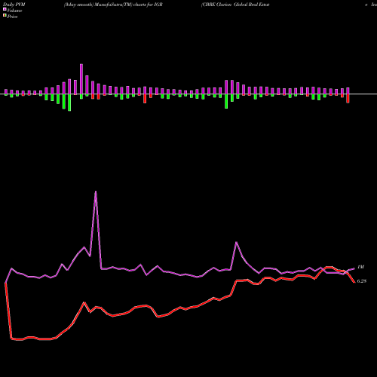Click the '(3day smooth) MunafaSutra(TM) charts for IGR' heading

(113, 5)
